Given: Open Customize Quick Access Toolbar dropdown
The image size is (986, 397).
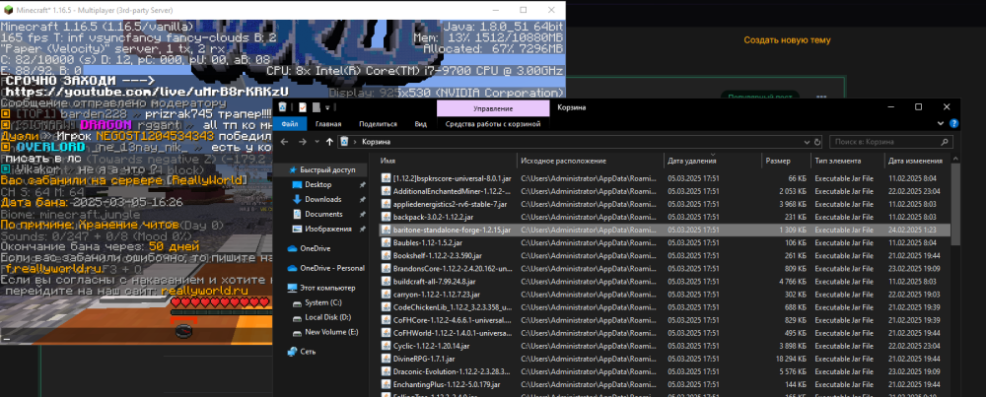Looking at the screenshot, I should 327,107.
